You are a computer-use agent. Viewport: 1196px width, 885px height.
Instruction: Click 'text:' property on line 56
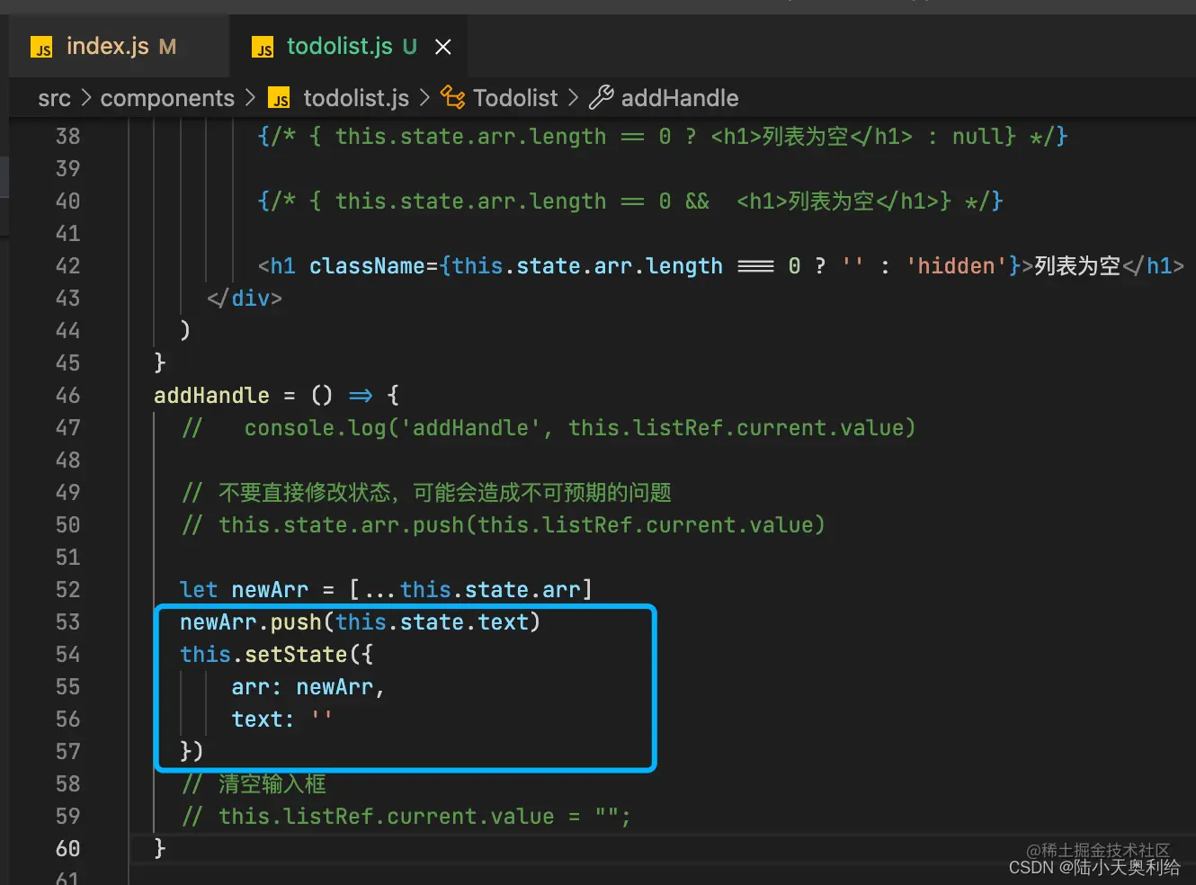click(x=263, y=720)
